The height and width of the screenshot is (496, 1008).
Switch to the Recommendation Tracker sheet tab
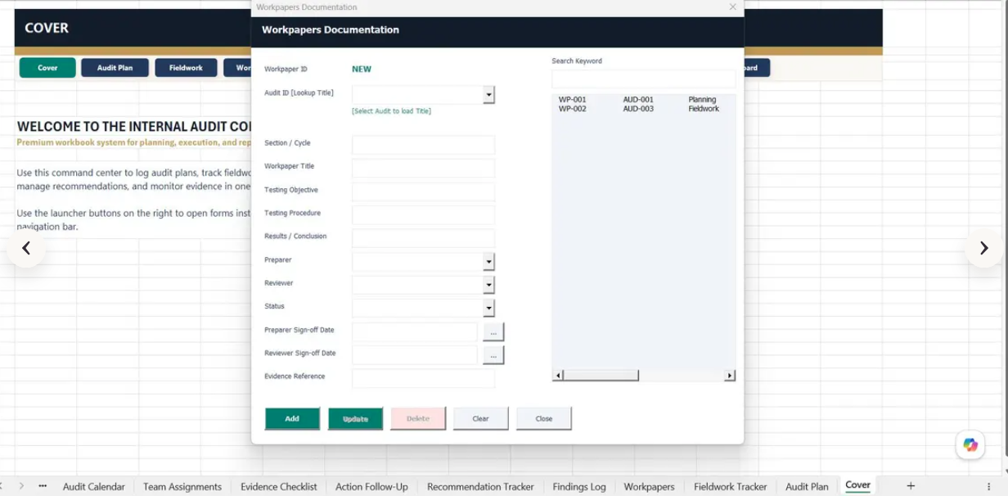[480, 486]
